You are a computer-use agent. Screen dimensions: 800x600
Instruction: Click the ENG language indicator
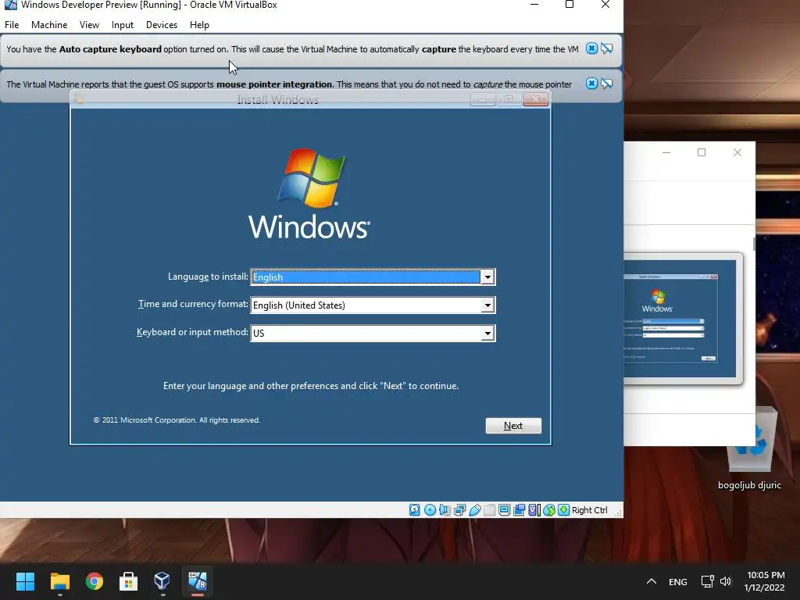coord(678,581)
